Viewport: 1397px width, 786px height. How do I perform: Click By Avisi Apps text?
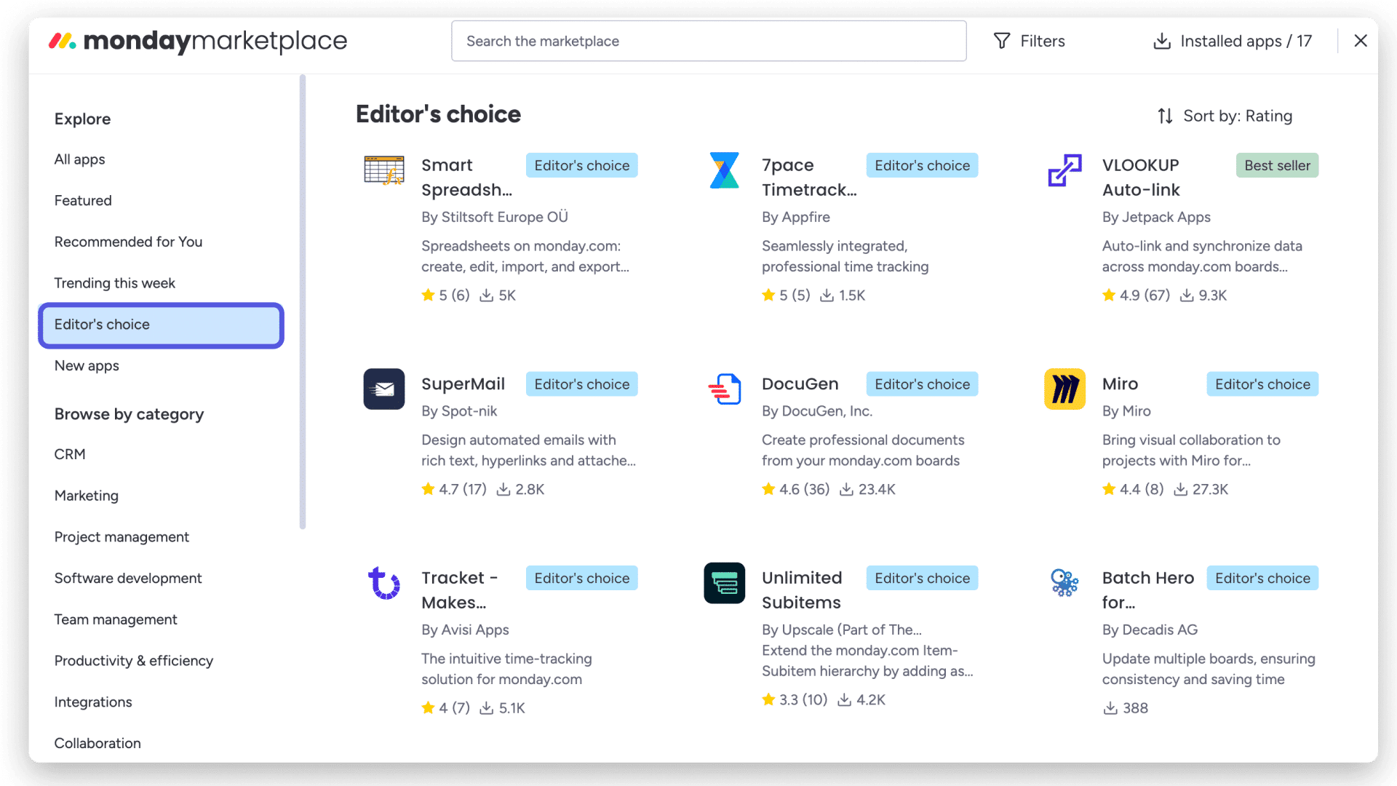465,630
